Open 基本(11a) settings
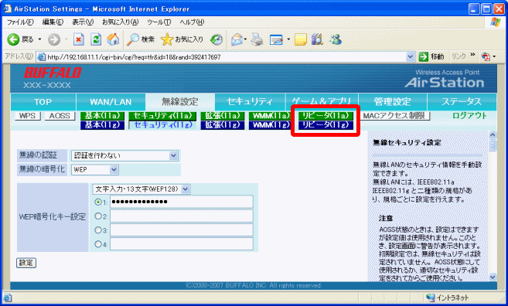 click(x=102, y=116)
